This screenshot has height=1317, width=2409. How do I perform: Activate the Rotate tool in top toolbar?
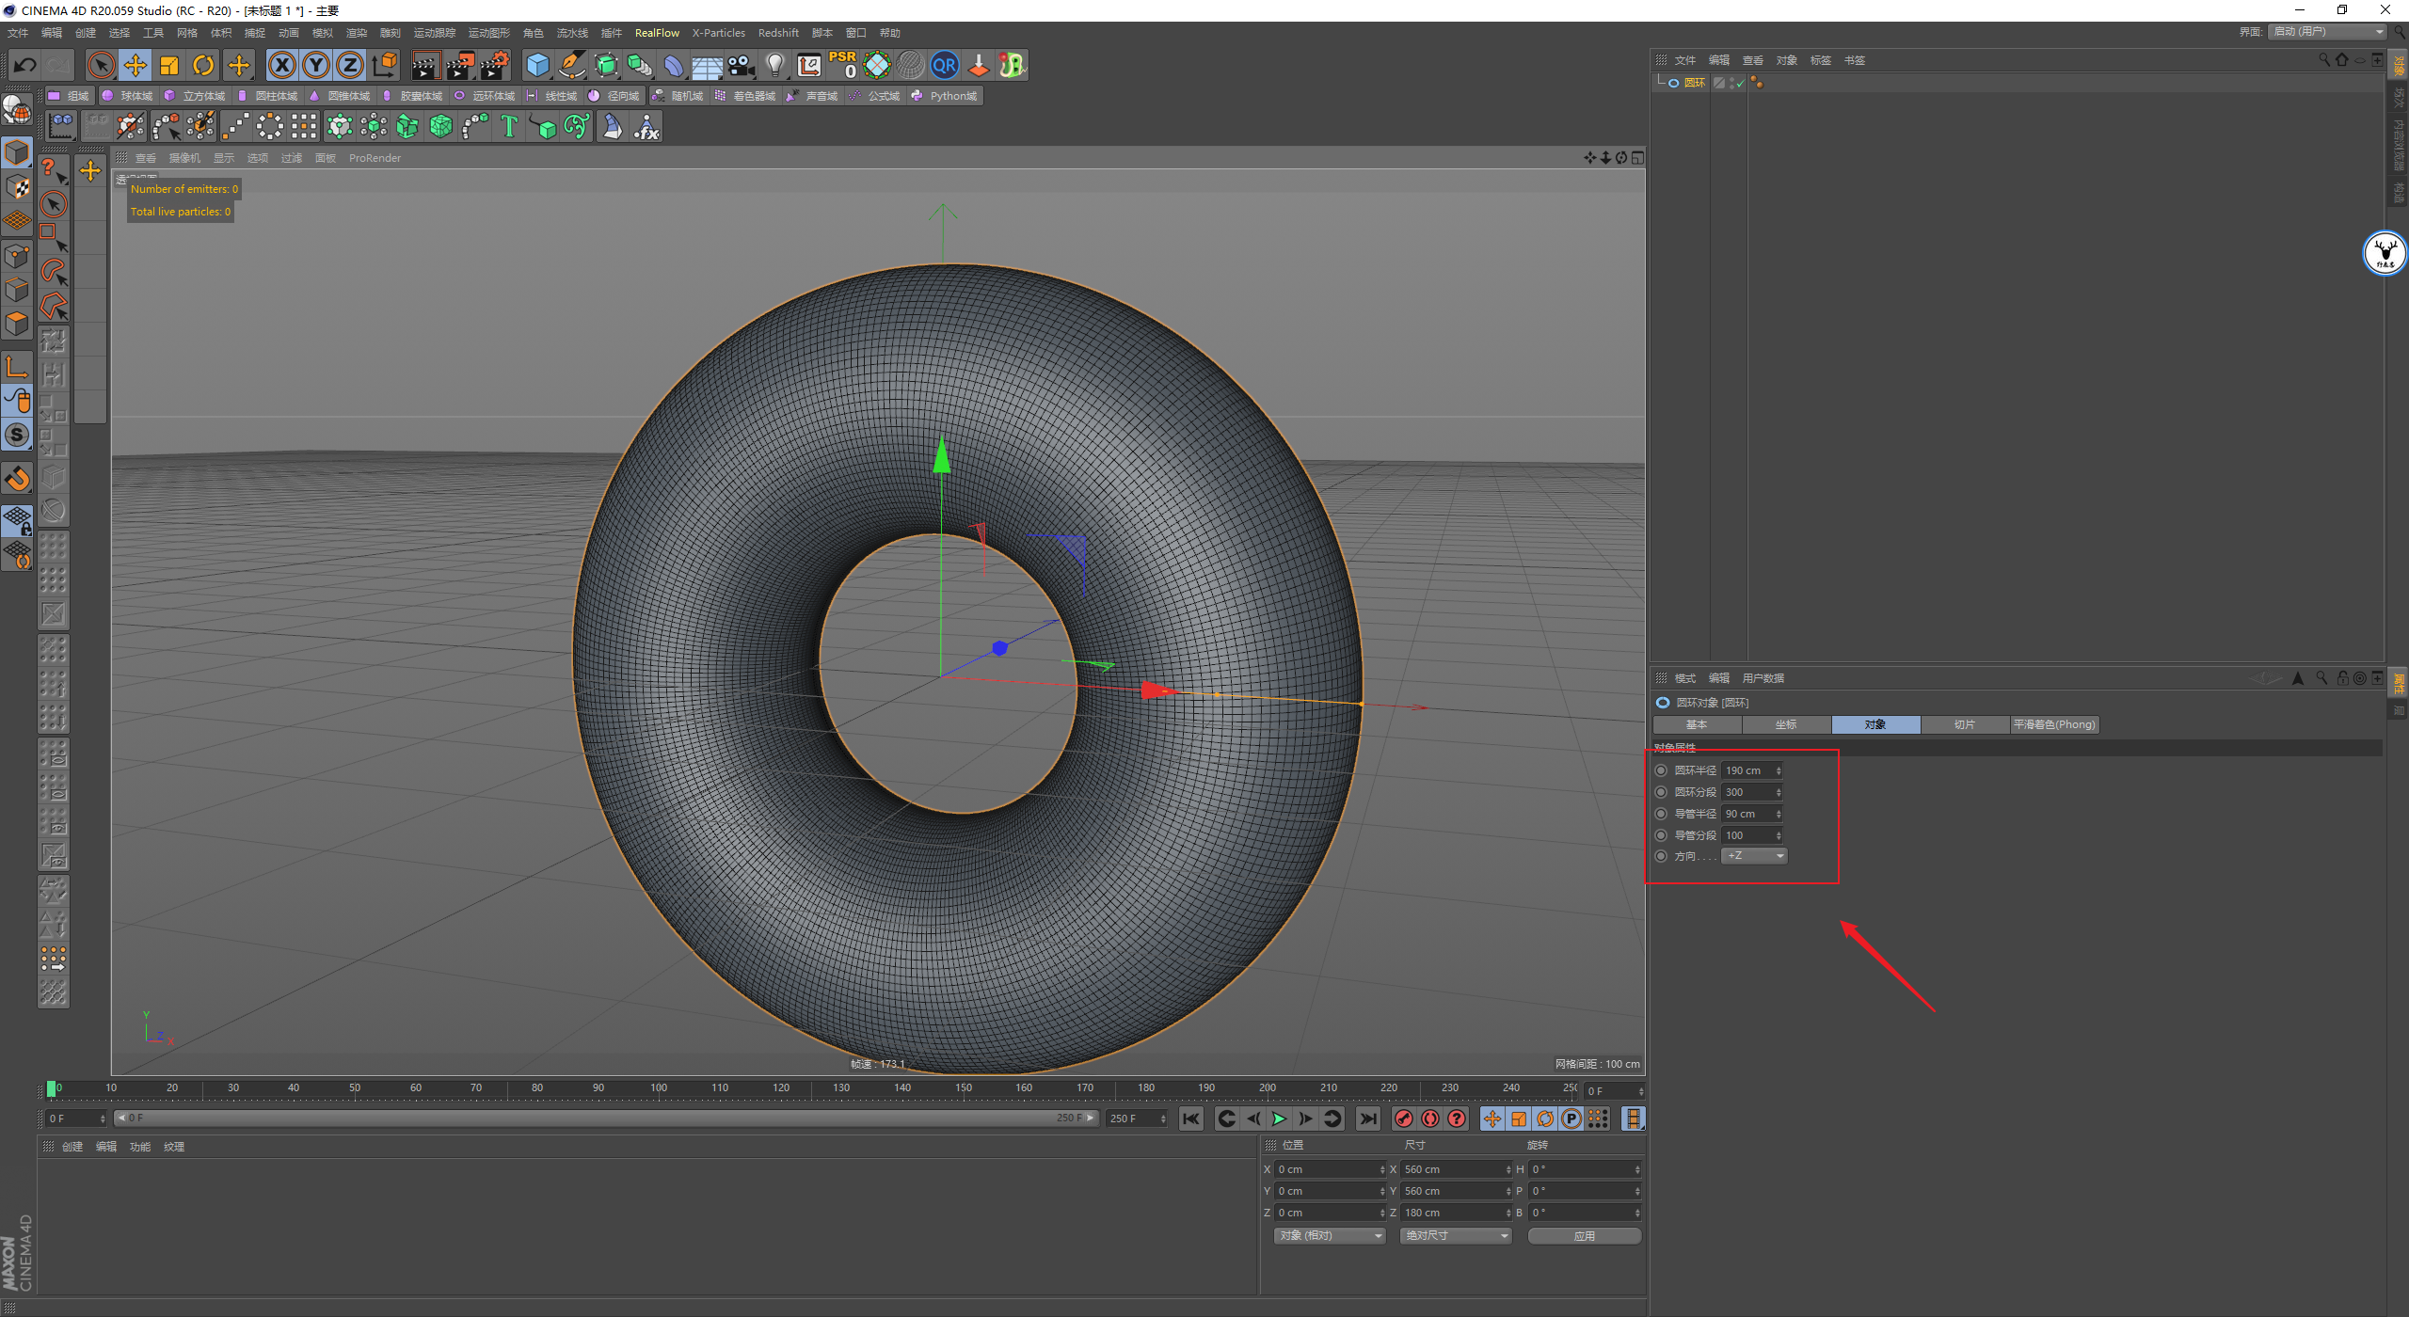[203, 65]
